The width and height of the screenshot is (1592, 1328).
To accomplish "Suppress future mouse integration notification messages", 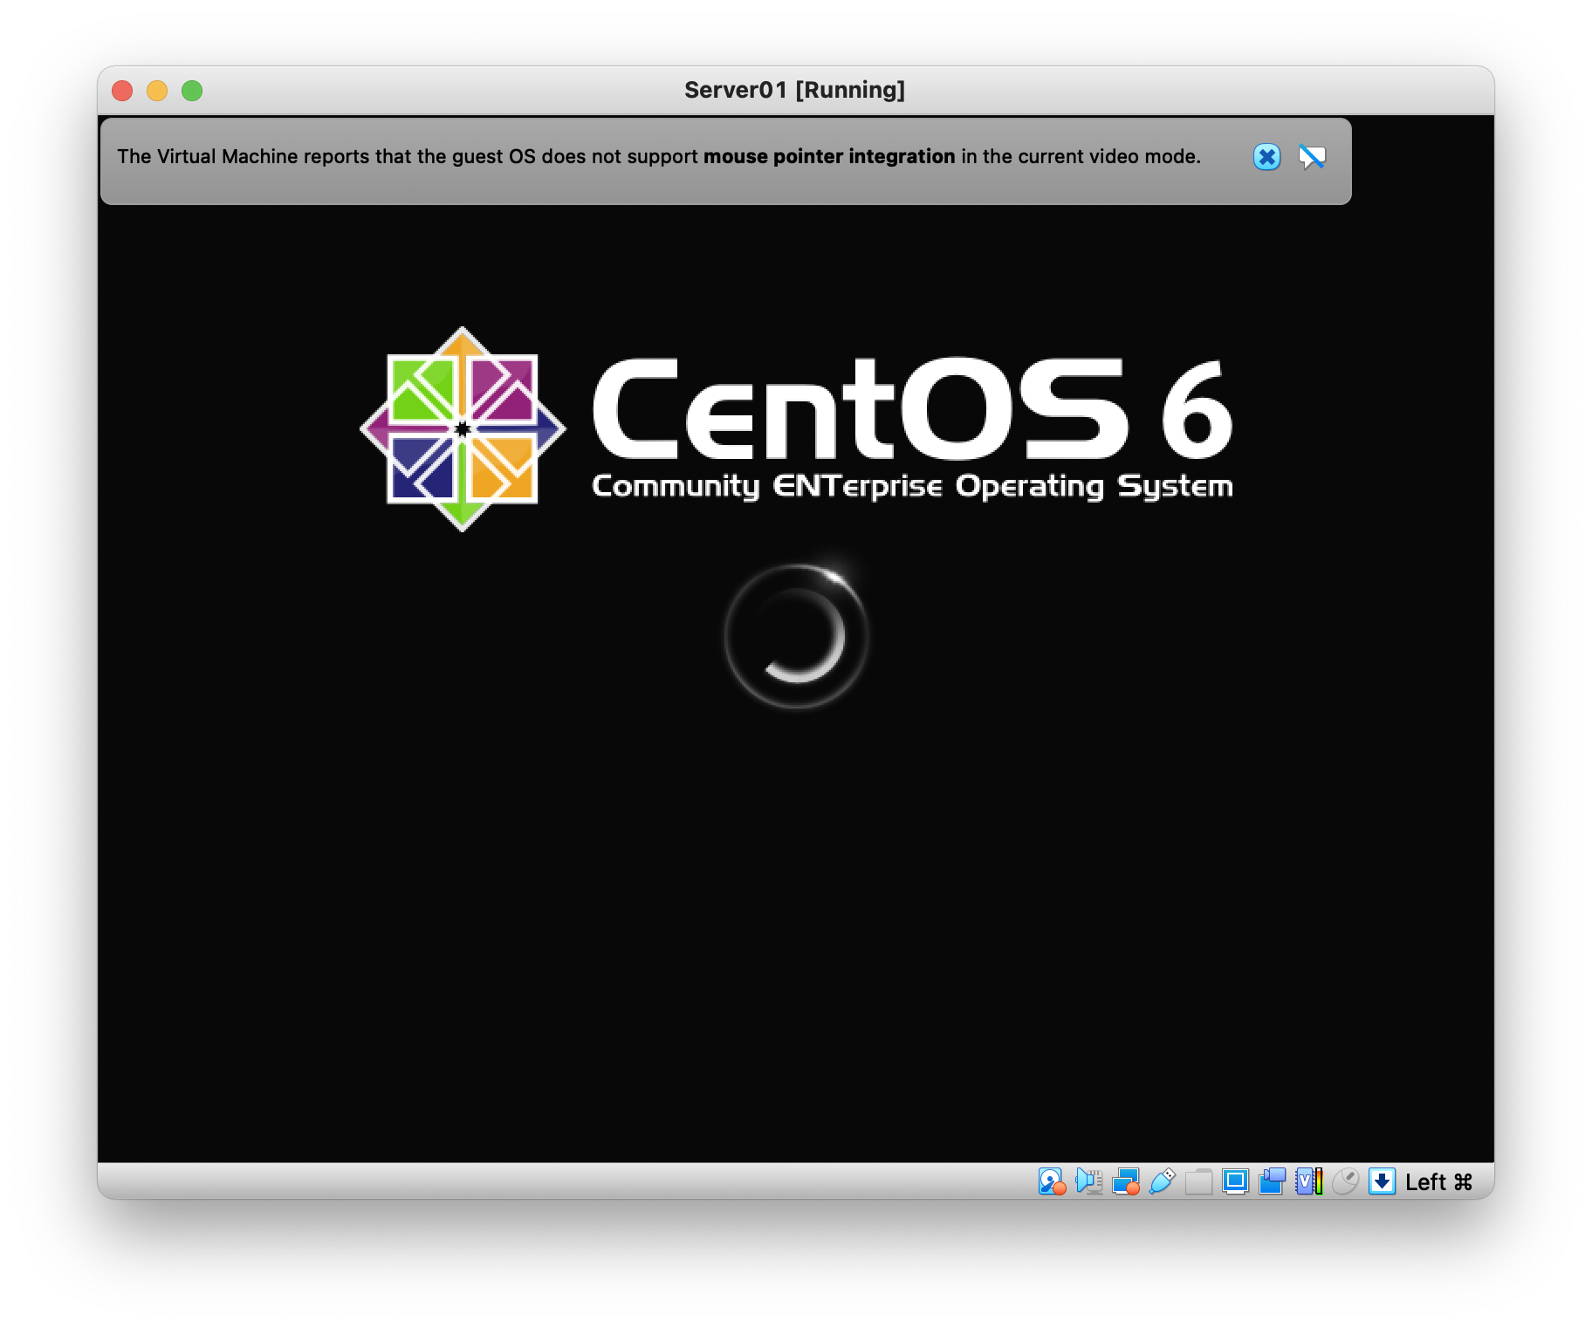I will click(x=1312, y=157).
